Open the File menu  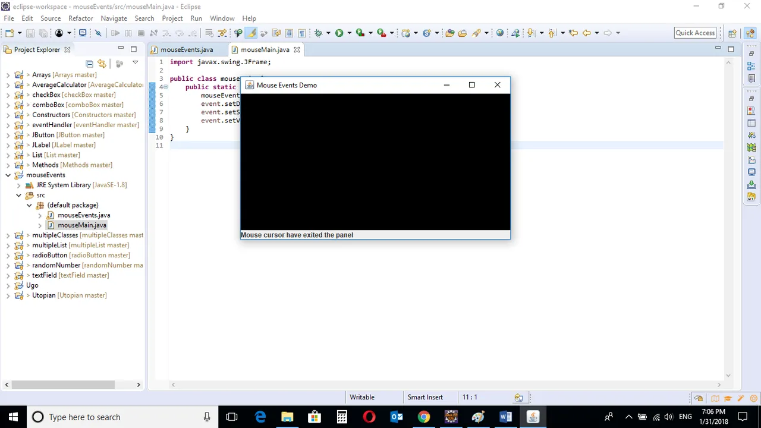pos(9,18)
